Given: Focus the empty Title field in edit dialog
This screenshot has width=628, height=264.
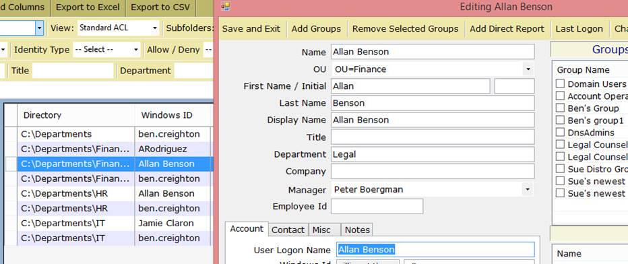Looking at the screenshot, I should pos(433,137).
